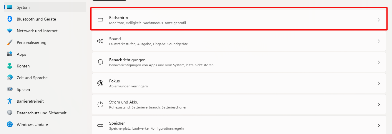Click the Benachrichtigungen bell icon
392x134 pixels.
point(100,62)
